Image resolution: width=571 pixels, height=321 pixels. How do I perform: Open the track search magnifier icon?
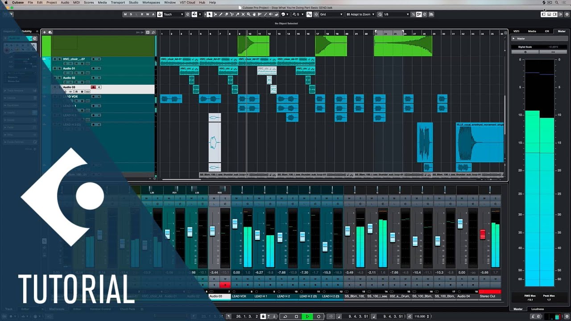pos(153,32)
